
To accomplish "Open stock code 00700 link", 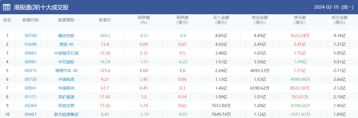I will tap(30, 36).
